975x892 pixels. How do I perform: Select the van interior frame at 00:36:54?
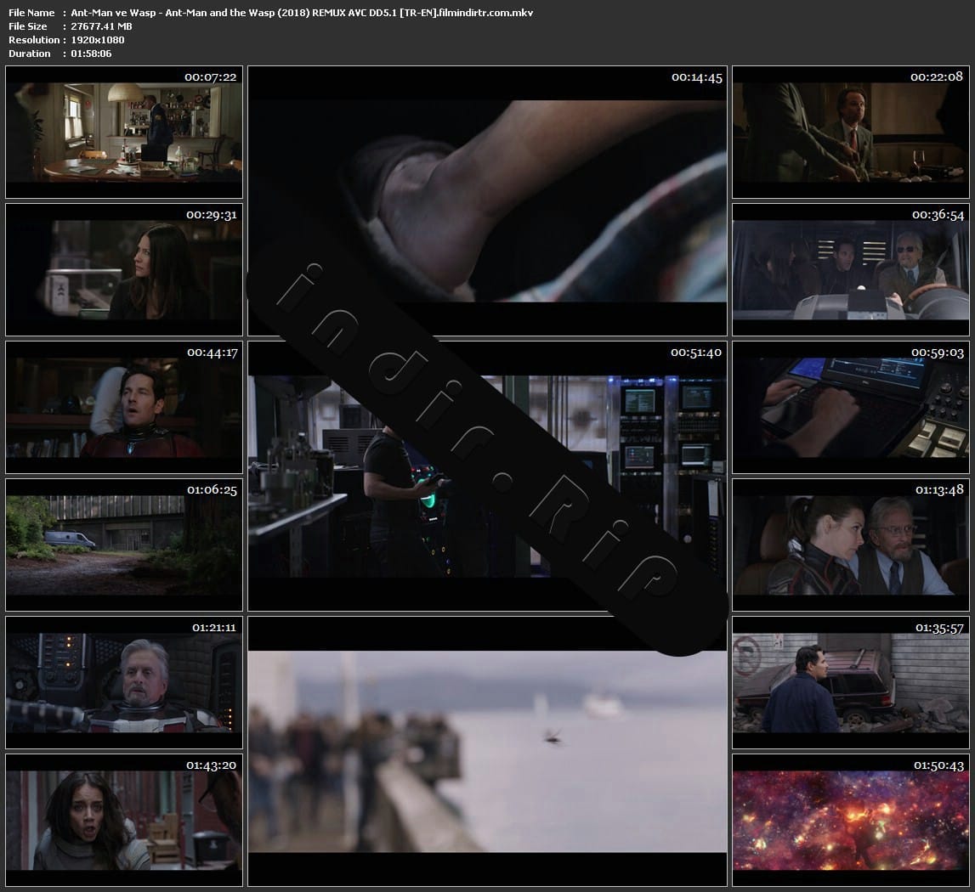tap(851, 269)
